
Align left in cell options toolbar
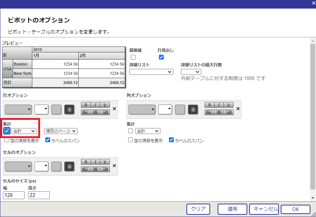pos(86,169)
